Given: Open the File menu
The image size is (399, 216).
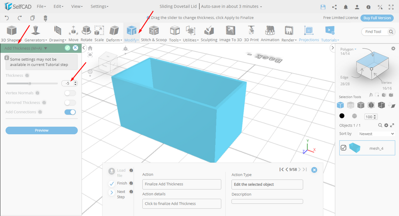Looking at the screenshot, I should (x=41, y=6).
